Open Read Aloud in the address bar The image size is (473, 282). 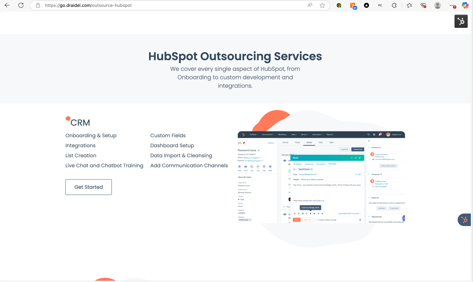310,5
